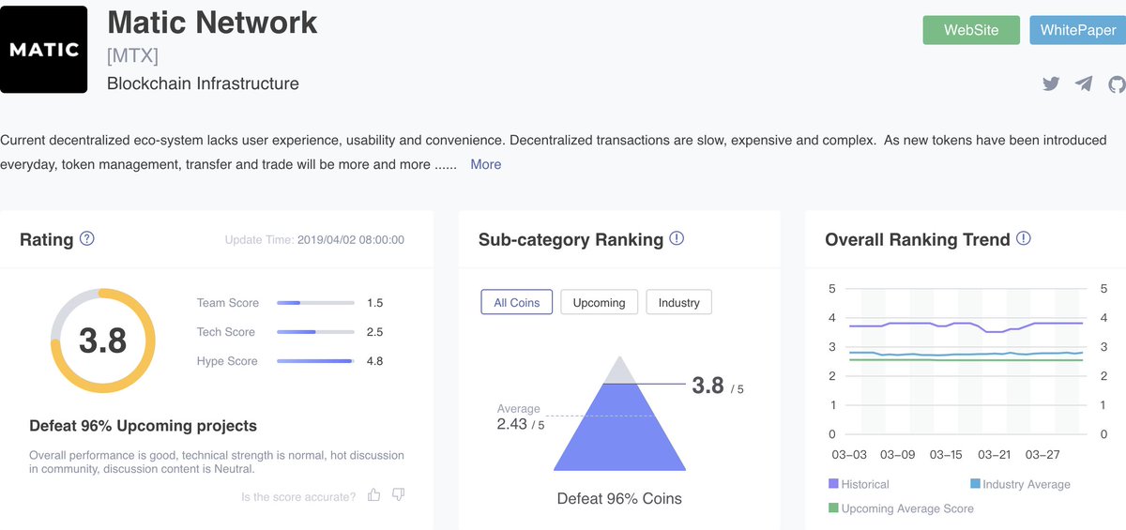
Task: Click 'Is the score accurate?' text
Action: pos(298,496)
